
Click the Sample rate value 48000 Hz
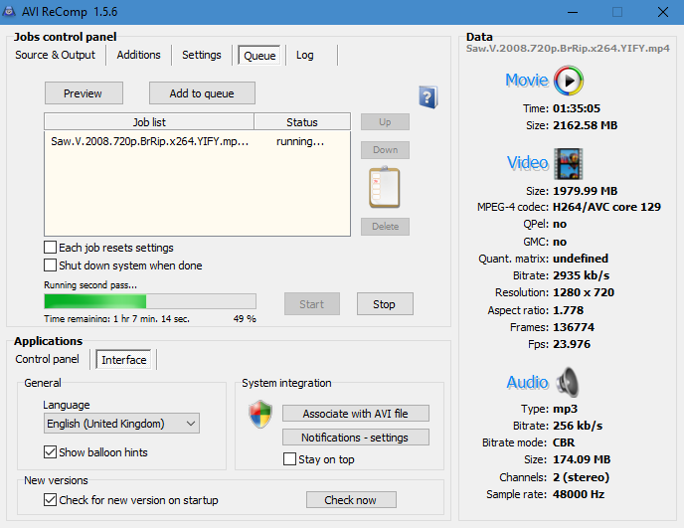point(579,494)
